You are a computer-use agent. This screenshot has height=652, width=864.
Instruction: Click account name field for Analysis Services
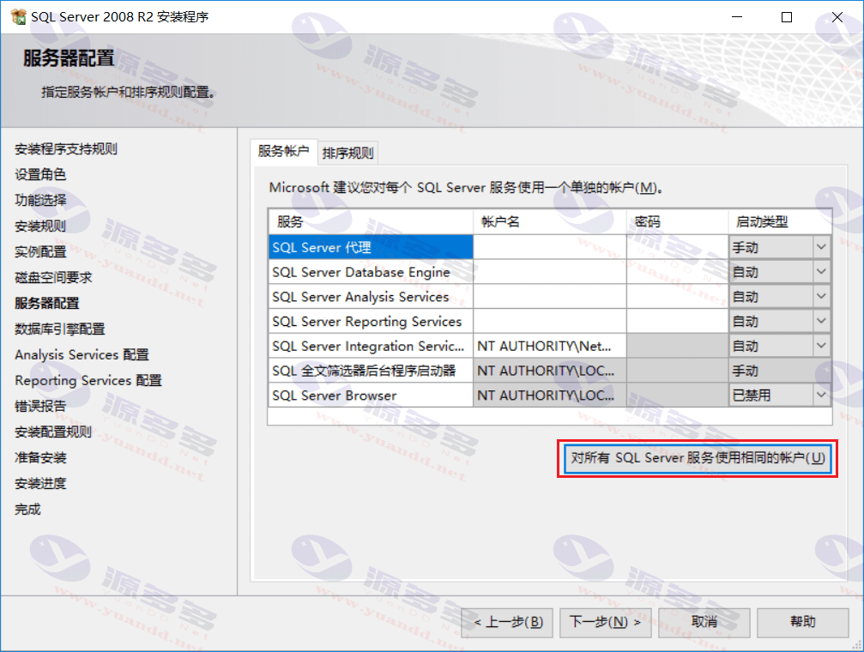click(550, 297)
